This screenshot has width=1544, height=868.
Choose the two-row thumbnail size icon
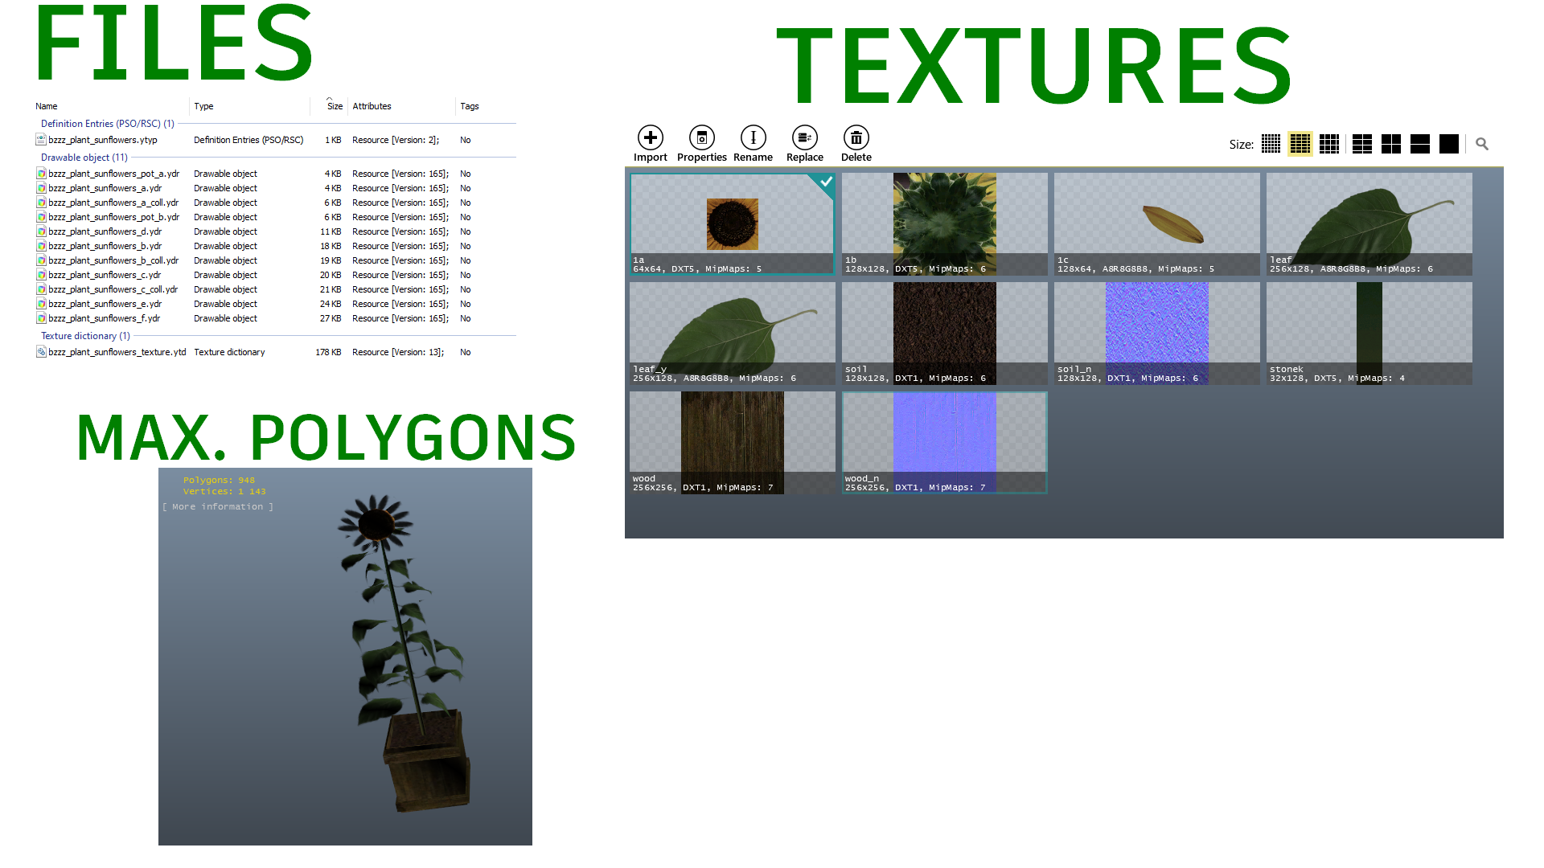coord(1419,144)
